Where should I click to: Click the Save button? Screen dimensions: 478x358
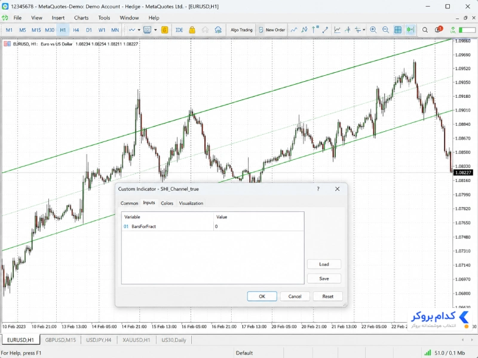click(x=324, y=279)
